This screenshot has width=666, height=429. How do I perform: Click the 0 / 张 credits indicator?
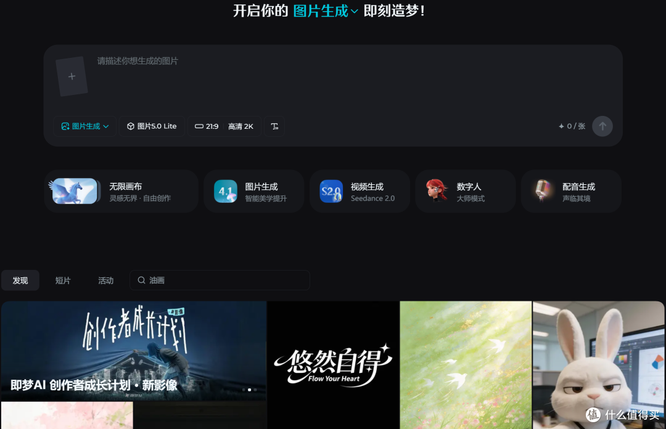click(572, 126)
